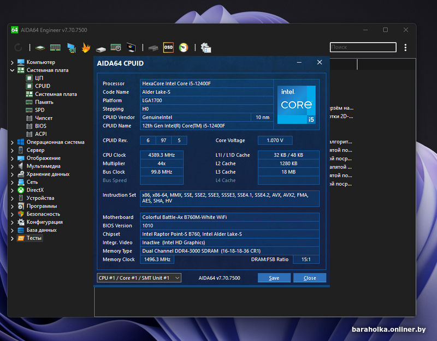Image resolution: width=437 pixels, height=341 pixels.
Task: Select the Безопасность tree item
Action: (39, 214)
